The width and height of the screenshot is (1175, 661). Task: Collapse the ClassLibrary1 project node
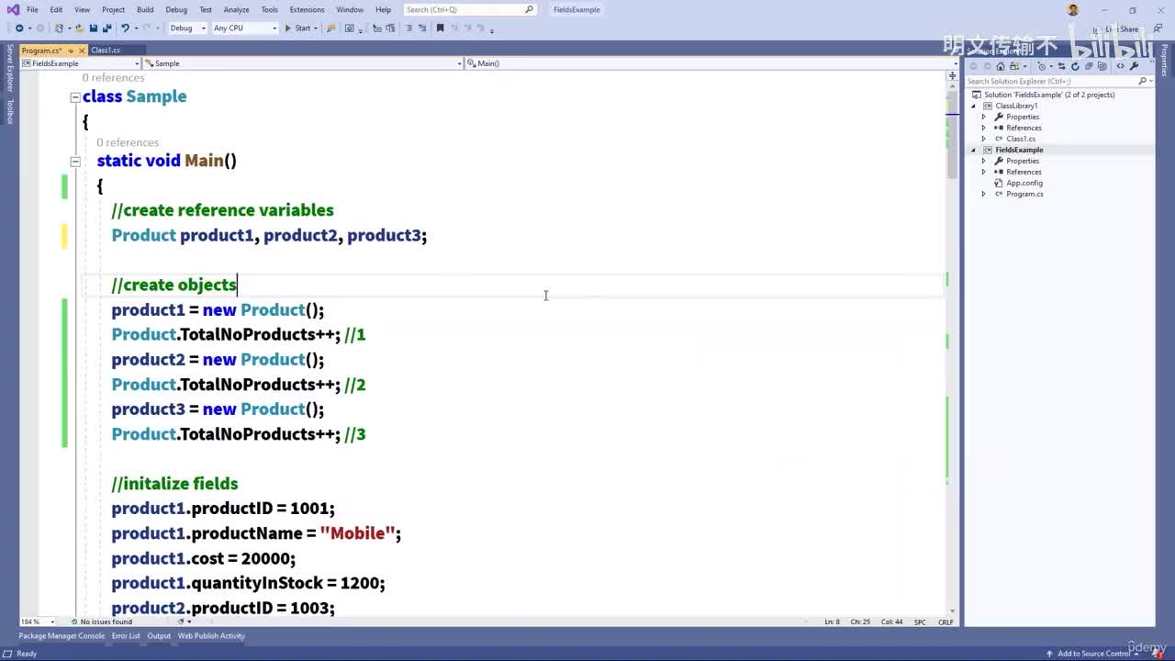975,106
